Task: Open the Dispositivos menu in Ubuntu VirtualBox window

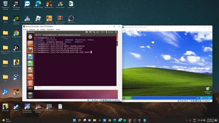Action: [x=50, y=29]
